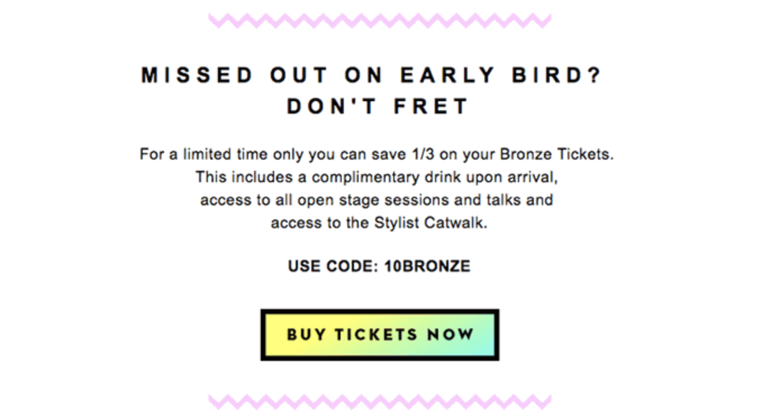Click the bottom pink zigzag divider
The image size is (762, 416).
pyautogui.click(x=380, y=401)
